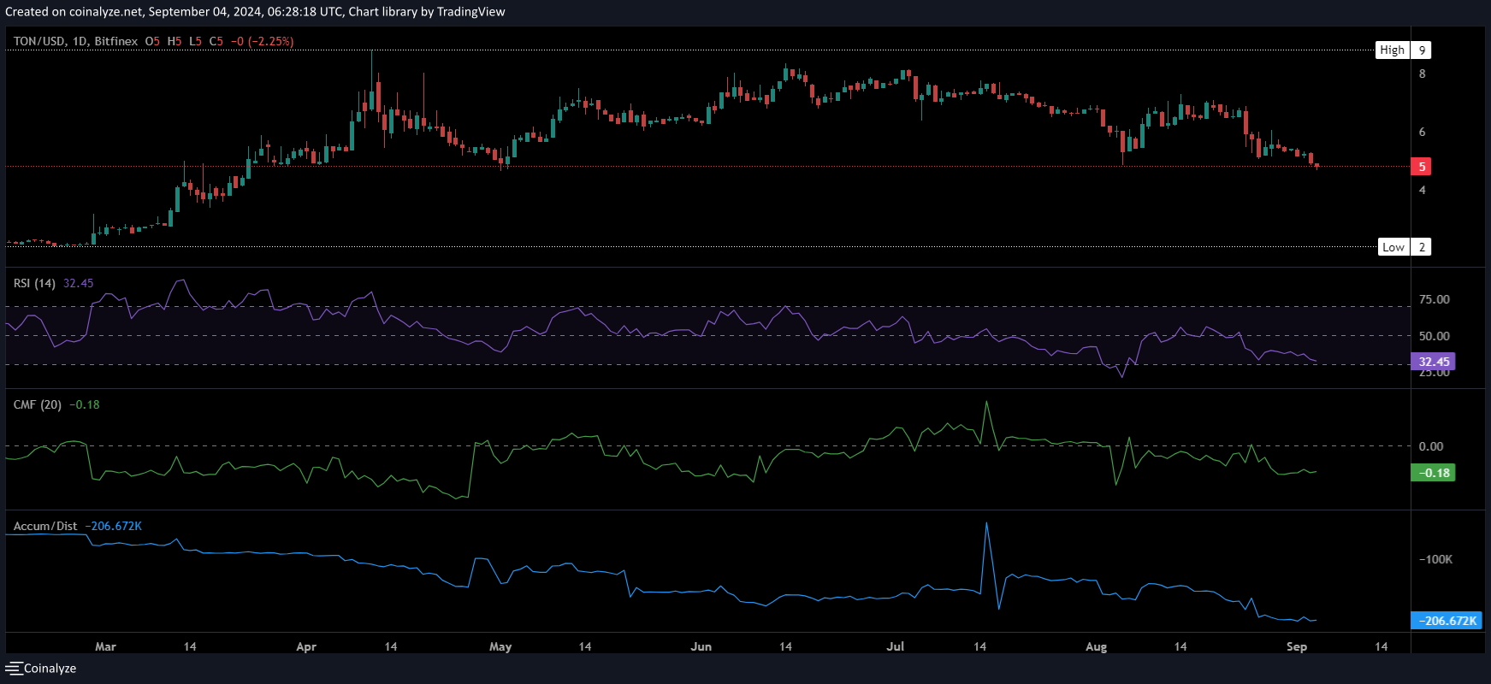Viewport: 1491px width, 684px height.
Task: Click the red current price tag 5
Action: (1422, 167)
